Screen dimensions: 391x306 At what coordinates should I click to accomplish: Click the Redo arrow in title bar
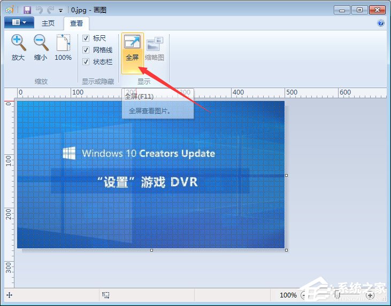50,10
